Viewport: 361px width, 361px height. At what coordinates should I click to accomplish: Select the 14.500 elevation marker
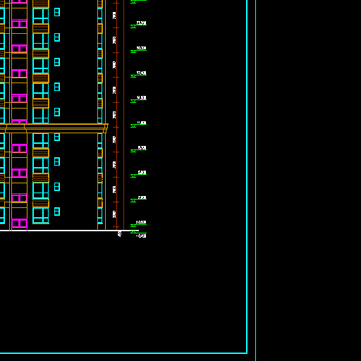139,99
